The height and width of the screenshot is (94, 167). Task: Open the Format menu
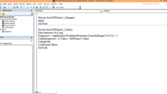[22, 4]
